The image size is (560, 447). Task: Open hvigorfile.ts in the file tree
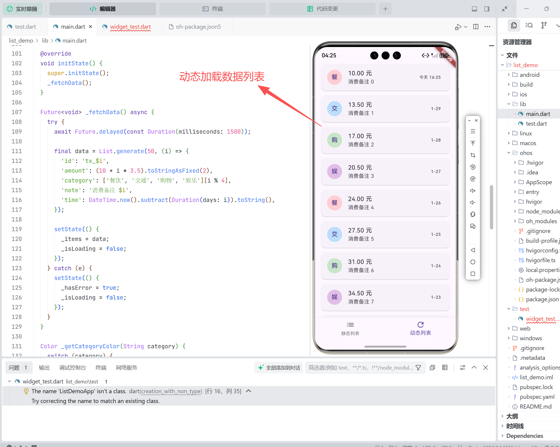(541, 260)
